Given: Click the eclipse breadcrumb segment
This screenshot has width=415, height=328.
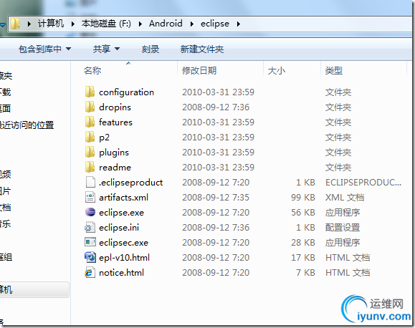Looking at the screenshot, I should coord(215,24).
